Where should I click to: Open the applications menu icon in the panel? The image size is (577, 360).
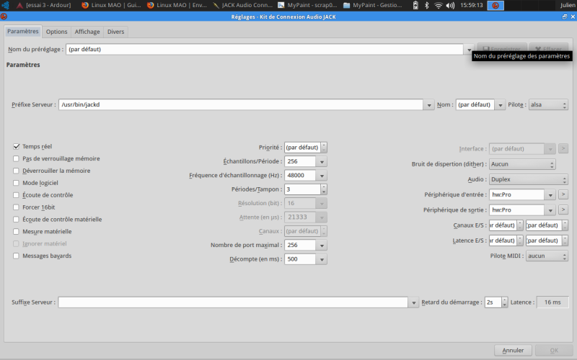(5, 5)
